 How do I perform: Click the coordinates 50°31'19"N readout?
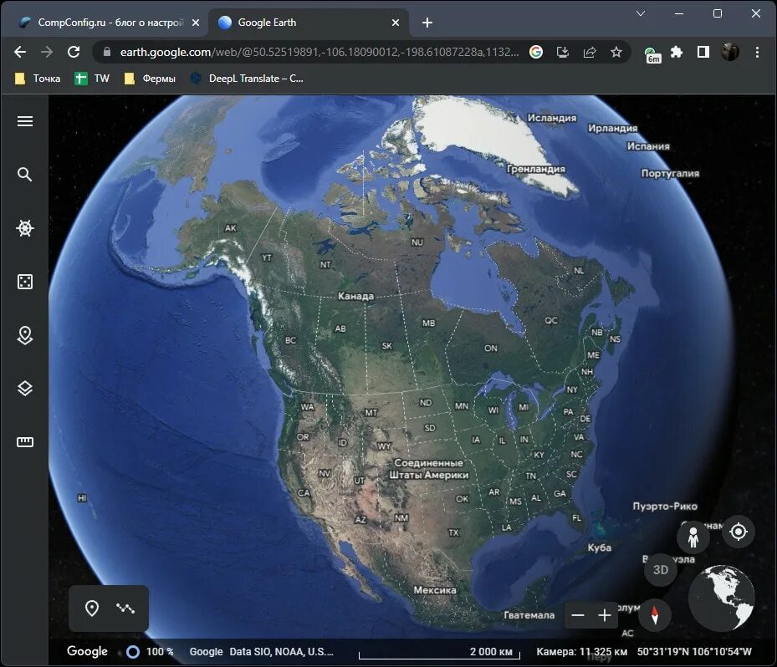pyautogui.click(x=693, y=652)
